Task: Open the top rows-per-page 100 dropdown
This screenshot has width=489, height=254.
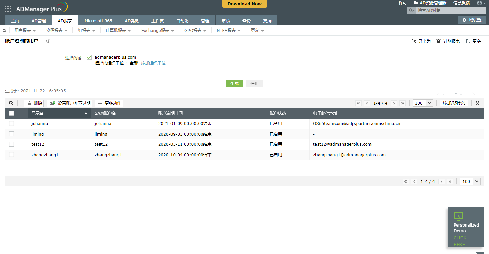Action: click(x=423, y=103)
